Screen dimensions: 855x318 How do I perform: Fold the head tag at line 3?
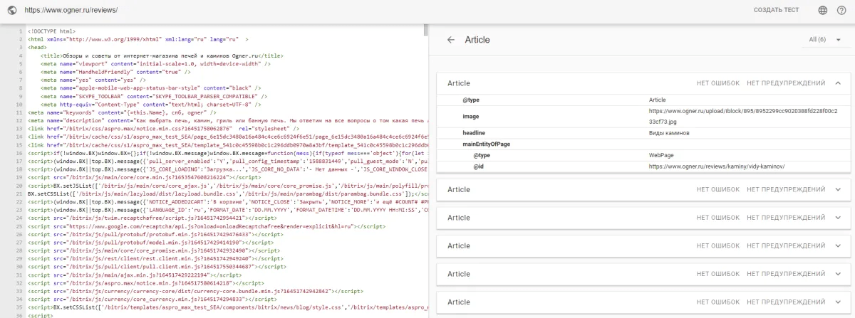pos(24,47)
